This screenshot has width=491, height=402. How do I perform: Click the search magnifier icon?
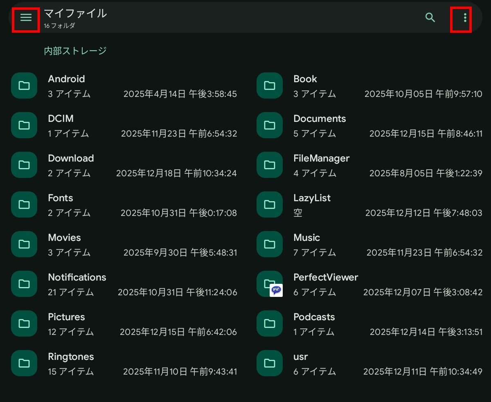click(x=430, y=18)
